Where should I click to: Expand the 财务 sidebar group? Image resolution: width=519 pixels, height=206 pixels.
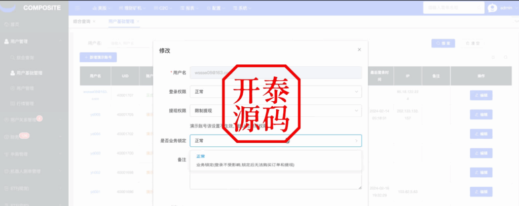tap(34, 137)
